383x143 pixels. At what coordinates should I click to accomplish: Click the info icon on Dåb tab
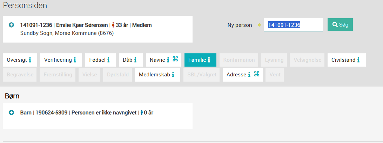(135, 60)
